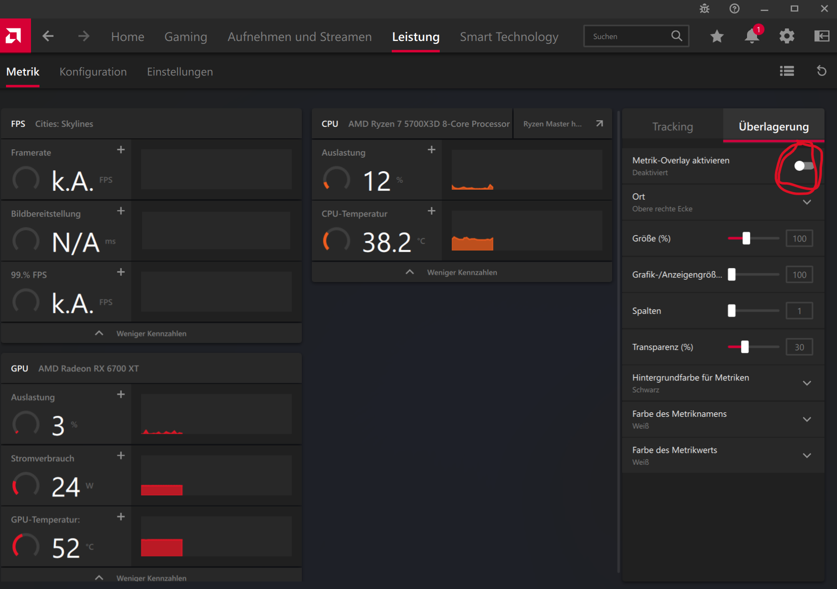Open the Gaming tab

pyautogui.click(x=185, y=36)
